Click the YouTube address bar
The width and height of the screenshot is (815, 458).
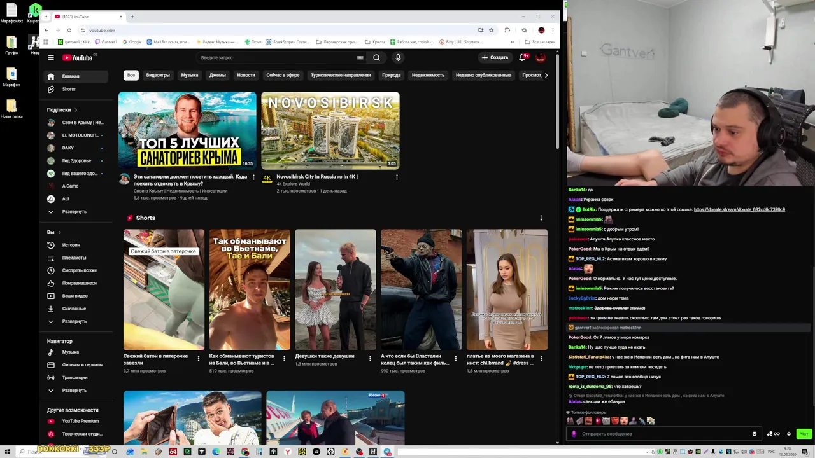point(280,30)
